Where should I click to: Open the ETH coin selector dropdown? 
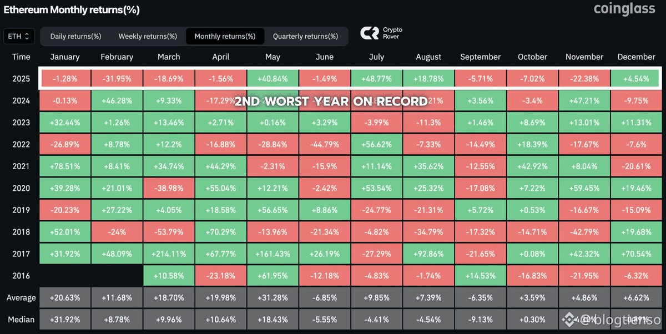(x=19, y=36)
